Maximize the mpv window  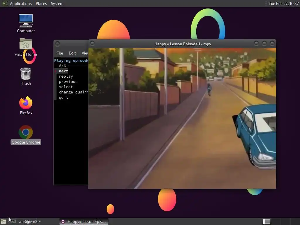click(264, 44)
